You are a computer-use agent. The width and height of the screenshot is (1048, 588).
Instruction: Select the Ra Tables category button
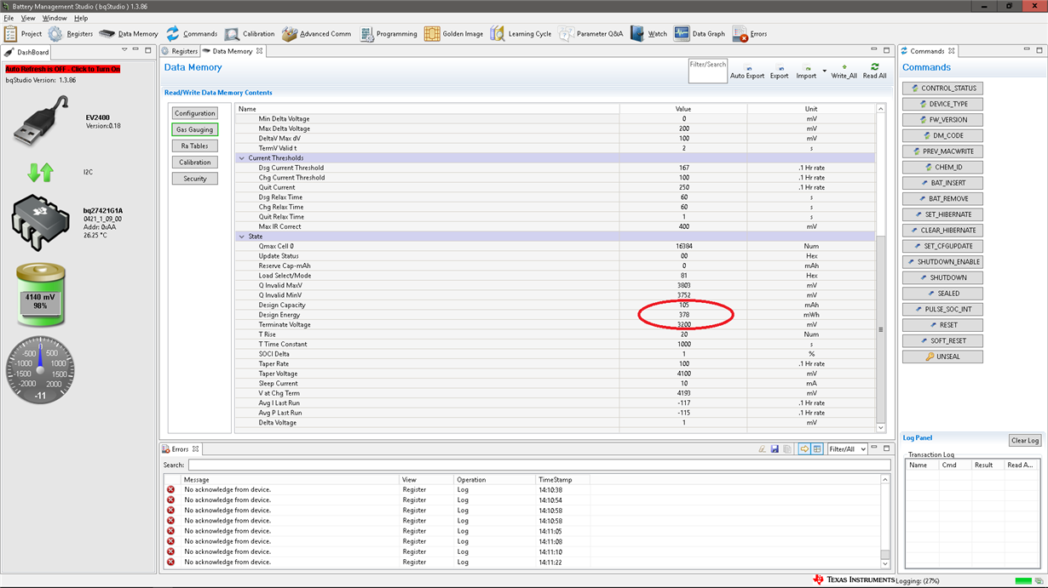195,146
